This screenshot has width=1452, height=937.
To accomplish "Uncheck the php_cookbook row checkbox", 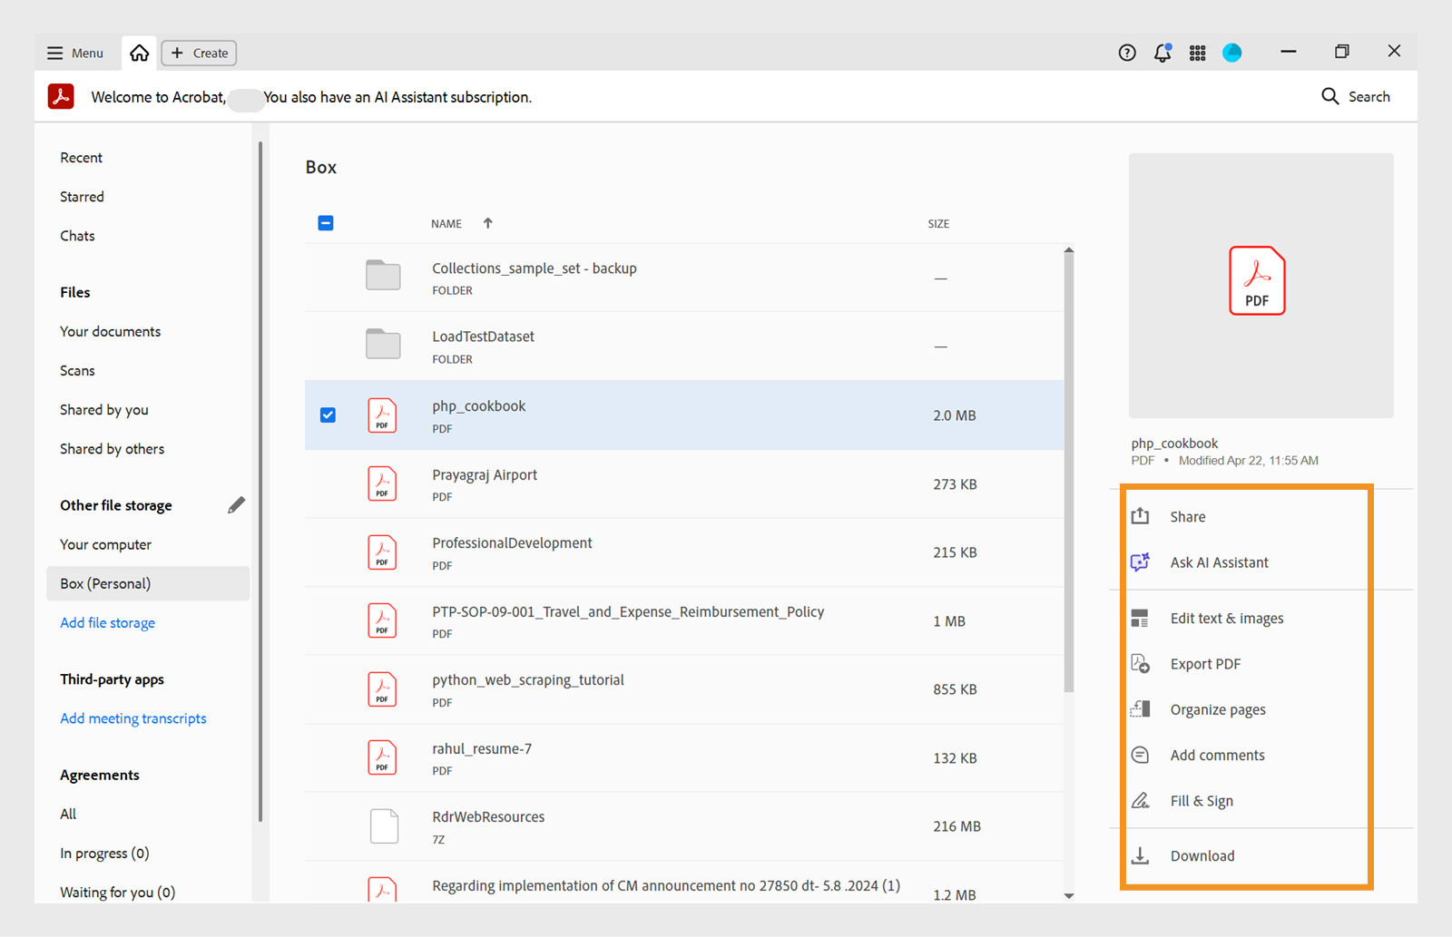I will (x=327, y=415).
